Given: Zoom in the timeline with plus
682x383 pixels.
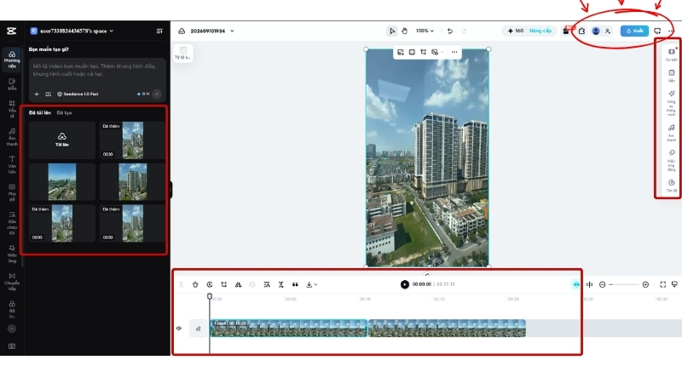Looking at the screenshot, I should click(645, 284).
